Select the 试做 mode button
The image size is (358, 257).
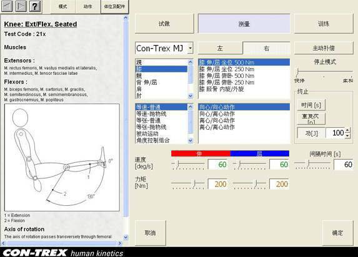click(x=164, y=24)
